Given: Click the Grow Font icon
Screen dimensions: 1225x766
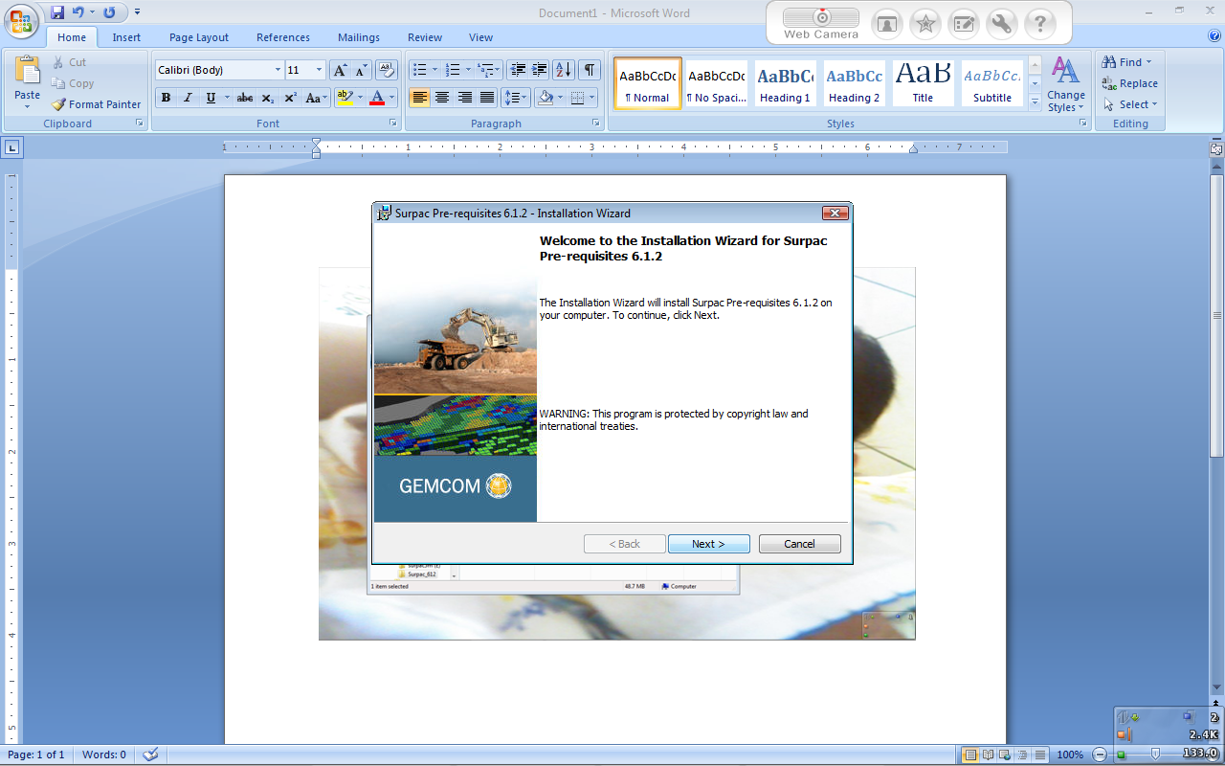Looking at the screenshot, I should pyautogui.click(x=340, y=70).
